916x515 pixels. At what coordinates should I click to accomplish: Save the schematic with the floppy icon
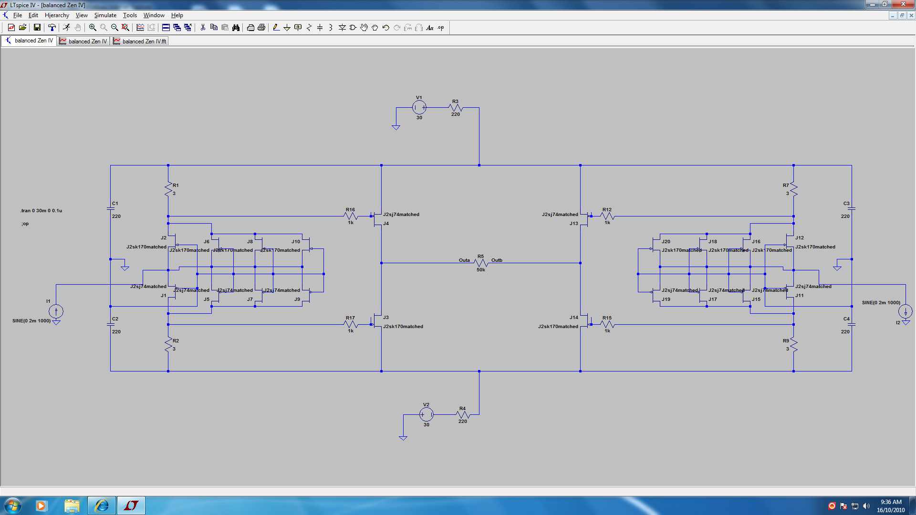pyautogui.click(x=37, y=28)
